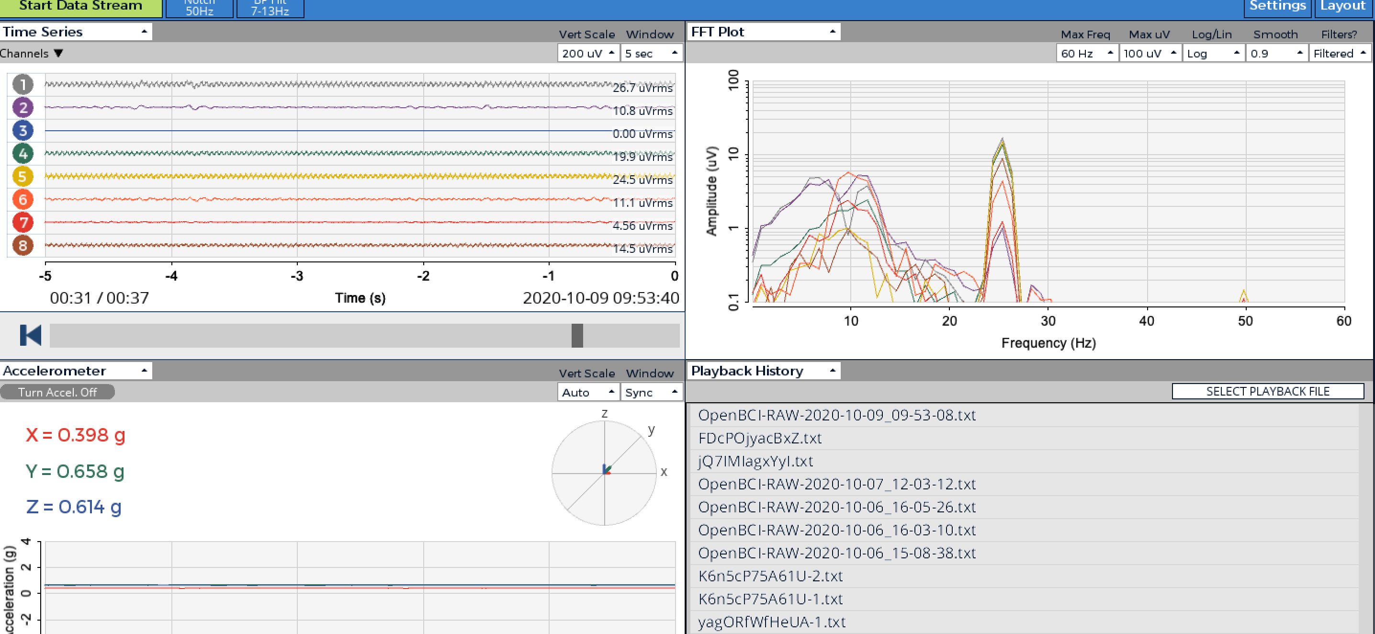
Task: Click channel 7's 4.56 uVrms value
Action: point(642,226)
